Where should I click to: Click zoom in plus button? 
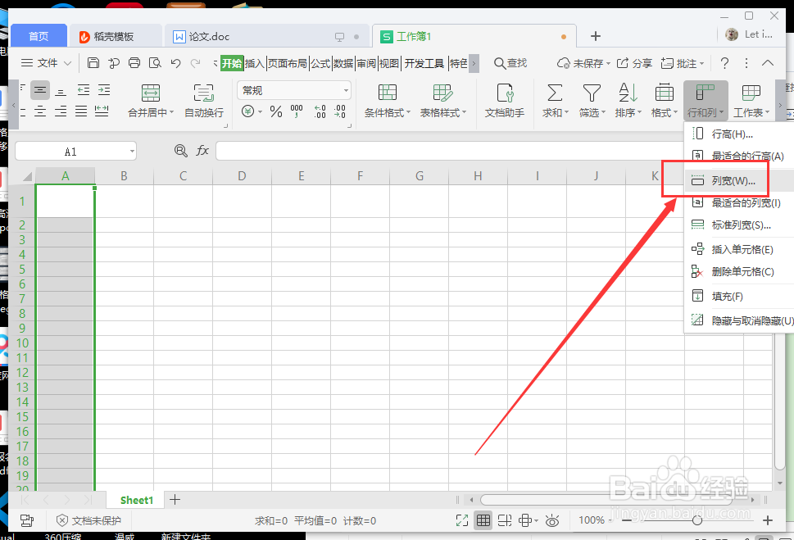(x=768, y=520)
